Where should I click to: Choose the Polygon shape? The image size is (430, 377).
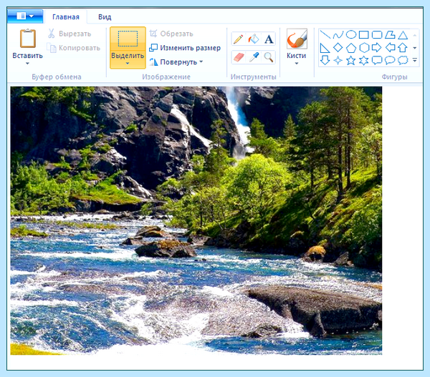pyautogui.click(x=390, y=35)
